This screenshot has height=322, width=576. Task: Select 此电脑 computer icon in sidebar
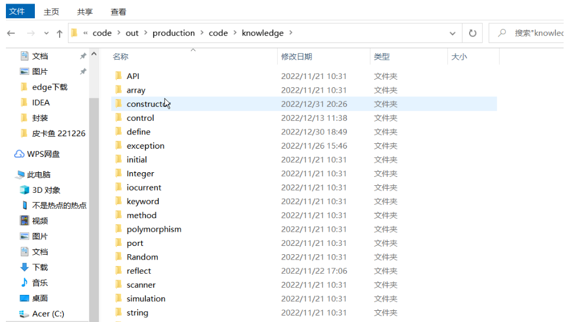click(x=21, y=175)
